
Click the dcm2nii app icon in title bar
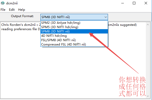[3, 3]
